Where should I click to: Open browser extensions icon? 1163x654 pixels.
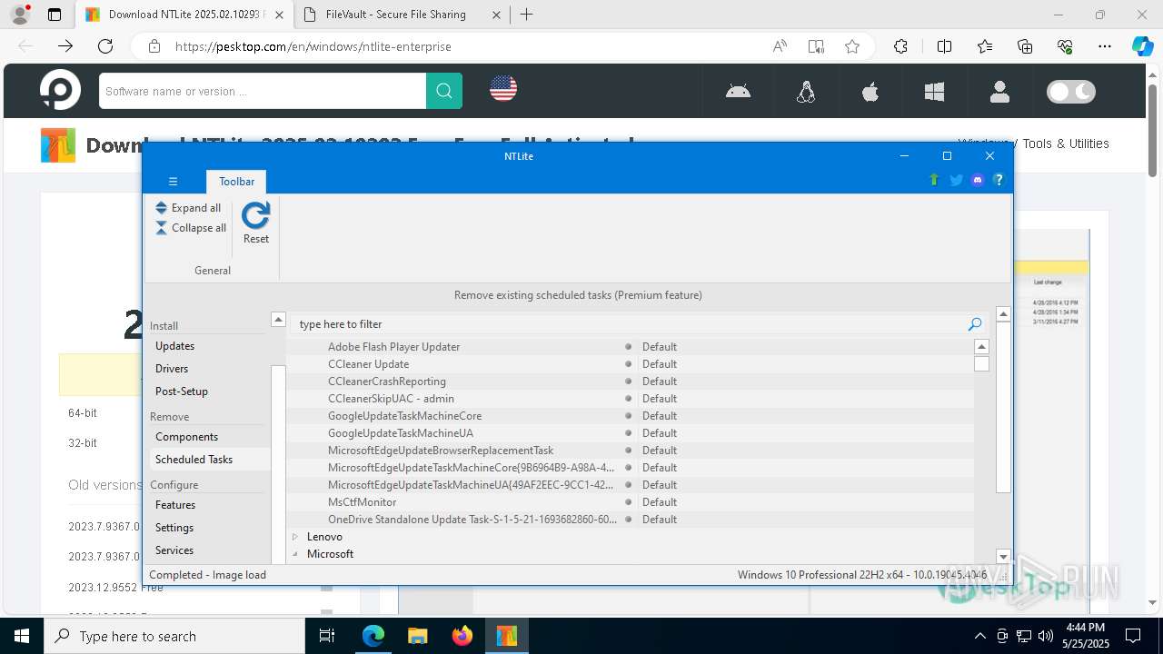[x=900, y=46]
